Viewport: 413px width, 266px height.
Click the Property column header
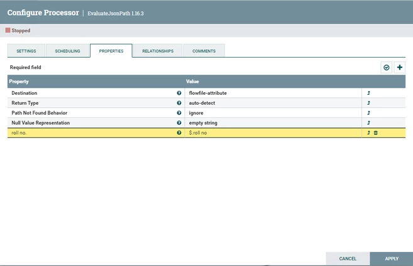click(19, 82)
